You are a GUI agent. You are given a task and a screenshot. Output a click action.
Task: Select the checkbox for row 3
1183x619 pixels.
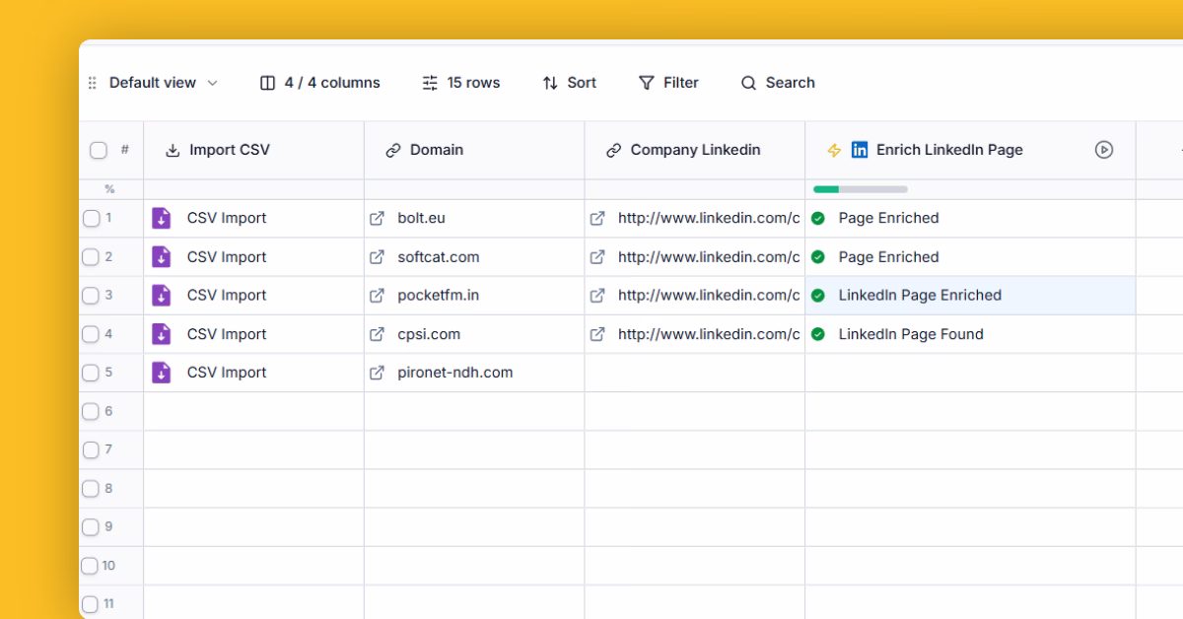[x=91, y=295]
